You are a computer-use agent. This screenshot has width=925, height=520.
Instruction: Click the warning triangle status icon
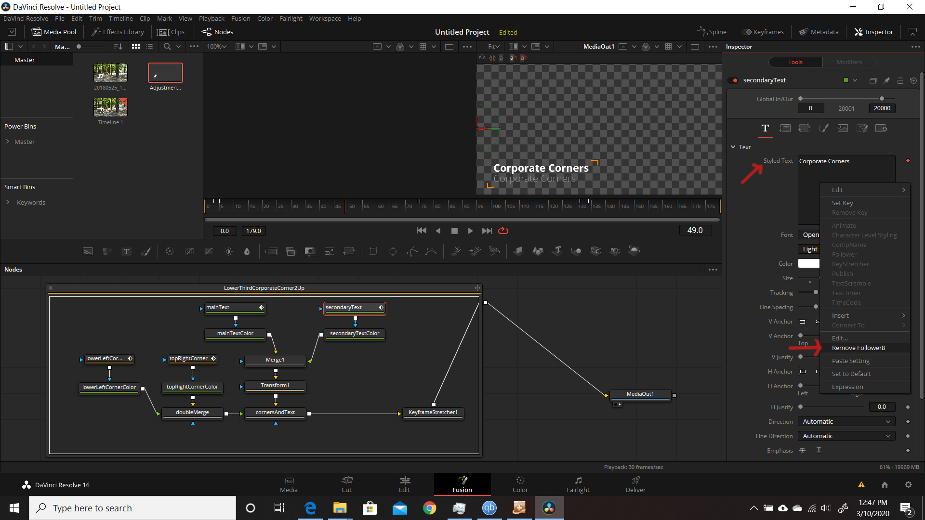pyautogui.click(x=861, y=485)
